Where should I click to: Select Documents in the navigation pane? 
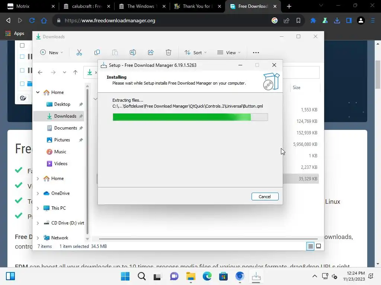pyautogui.click(x=65, y=128)
